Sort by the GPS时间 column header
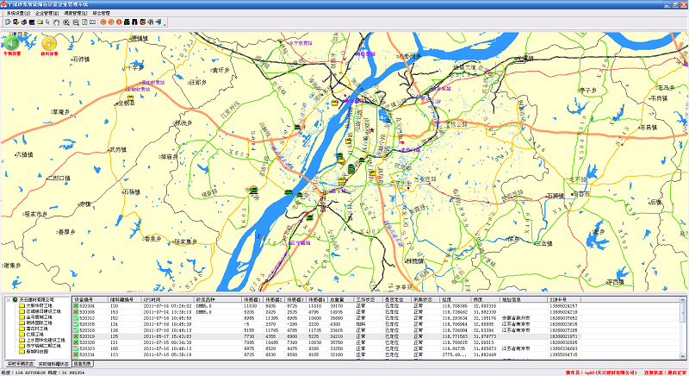689x376 pixels. pyautogui.click(x=168, y=299)
